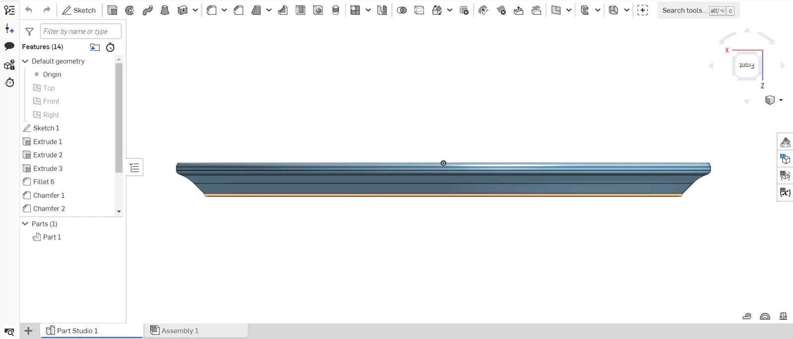Viewport: 793px width, 339px height.
Task: Select the Boolean tool
Action: point(402,10)
